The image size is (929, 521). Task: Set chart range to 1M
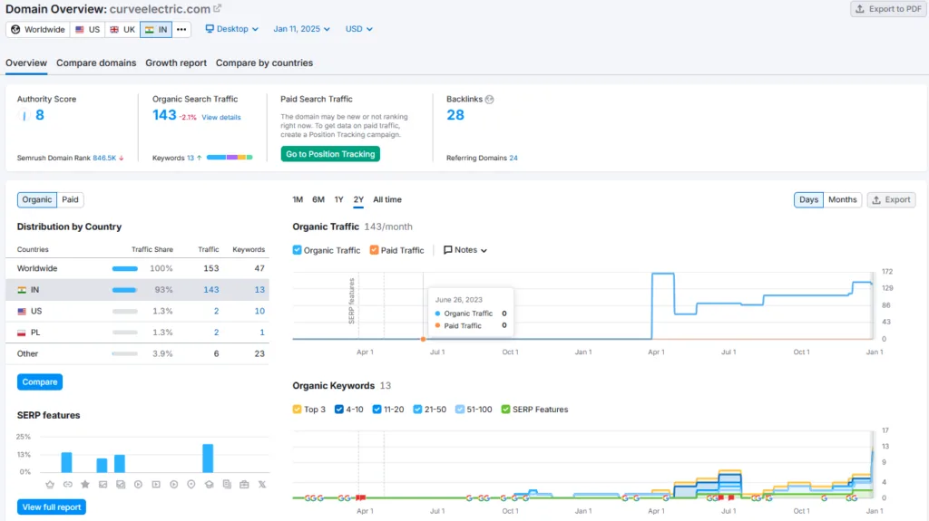tap(298, 199)
